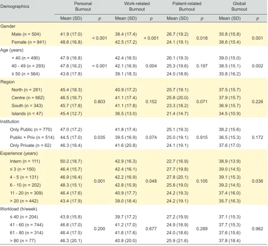Click the '40 - 49 (n = 293)' row label
The image size is (268, 246).
28,66
